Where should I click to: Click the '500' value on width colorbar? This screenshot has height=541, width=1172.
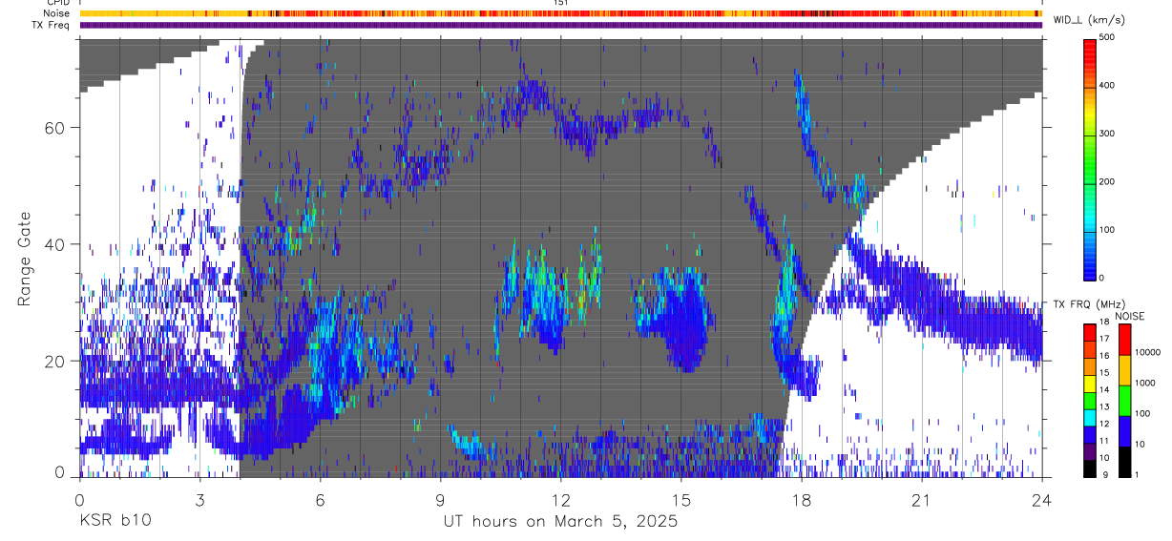(1107, 37)
